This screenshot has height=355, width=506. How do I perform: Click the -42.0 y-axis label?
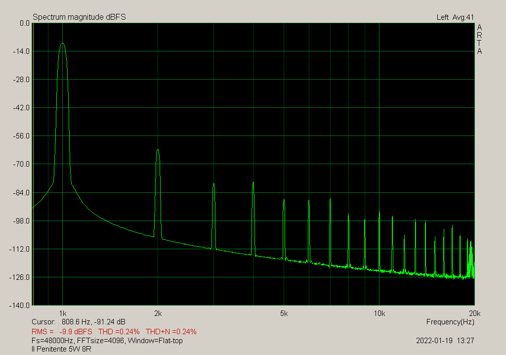click(21, 108)
